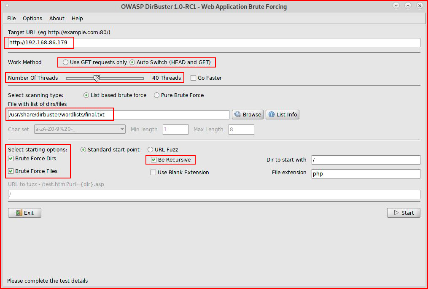Image resolution: width=428 pixels, height=289 pixels.
Task: Enable Use Blank Extension checkbox
Action: pos(153,173)
